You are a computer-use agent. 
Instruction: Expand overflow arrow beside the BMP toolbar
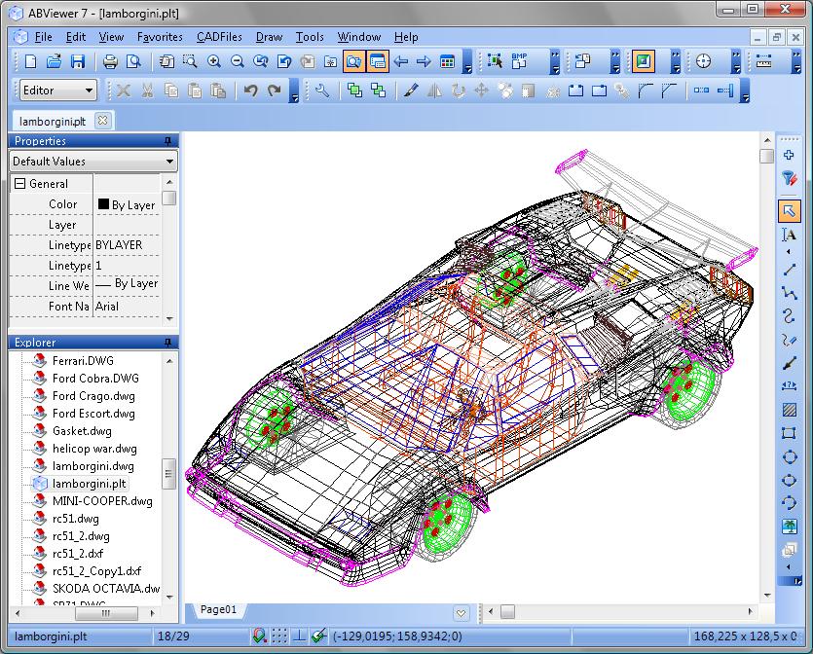click(x=555, y=61)
